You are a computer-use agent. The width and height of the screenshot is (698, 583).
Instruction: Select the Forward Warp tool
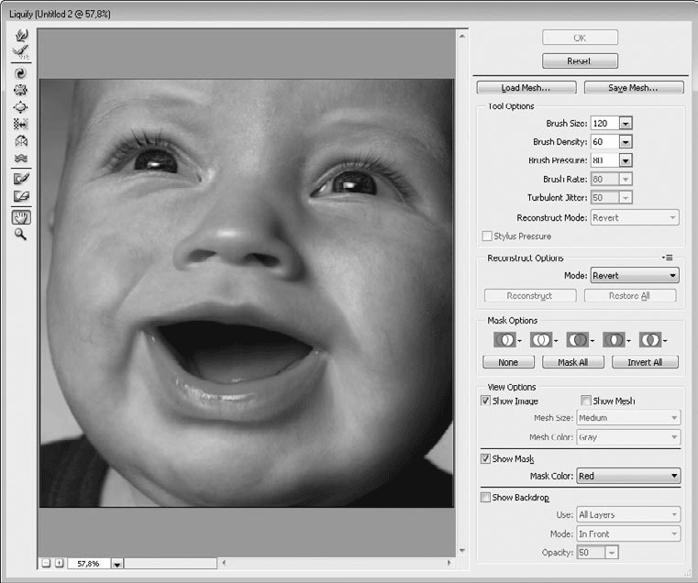point(21,35)
